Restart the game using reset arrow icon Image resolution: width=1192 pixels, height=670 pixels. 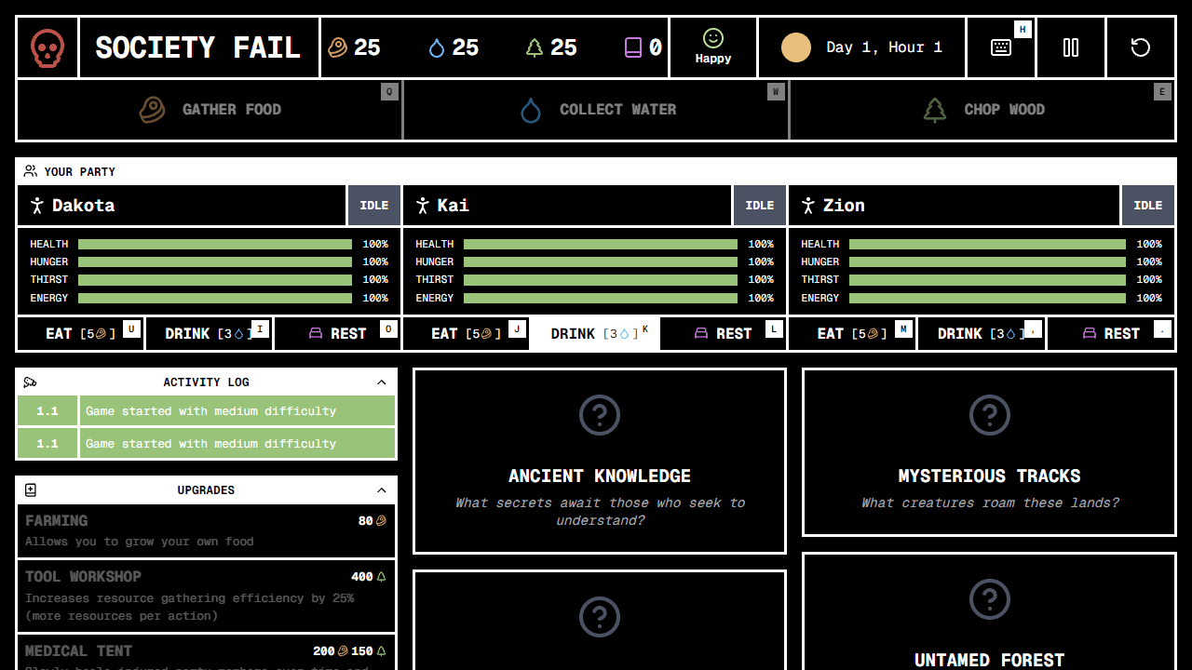click(1141, 47)
